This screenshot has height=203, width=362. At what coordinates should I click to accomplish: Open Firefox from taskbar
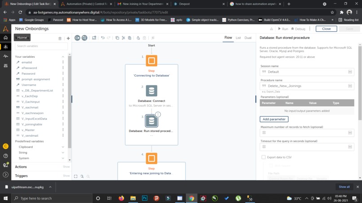click(121, 198)
